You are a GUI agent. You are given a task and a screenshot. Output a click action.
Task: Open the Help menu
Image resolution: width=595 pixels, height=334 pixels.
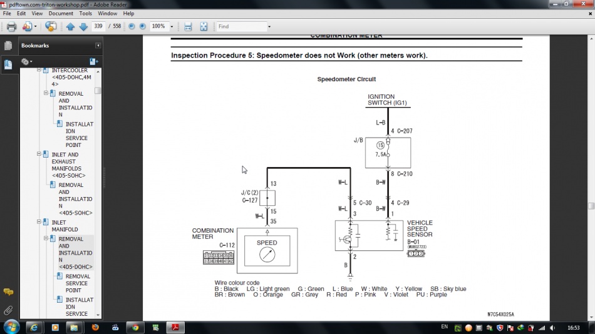[128, 13]
